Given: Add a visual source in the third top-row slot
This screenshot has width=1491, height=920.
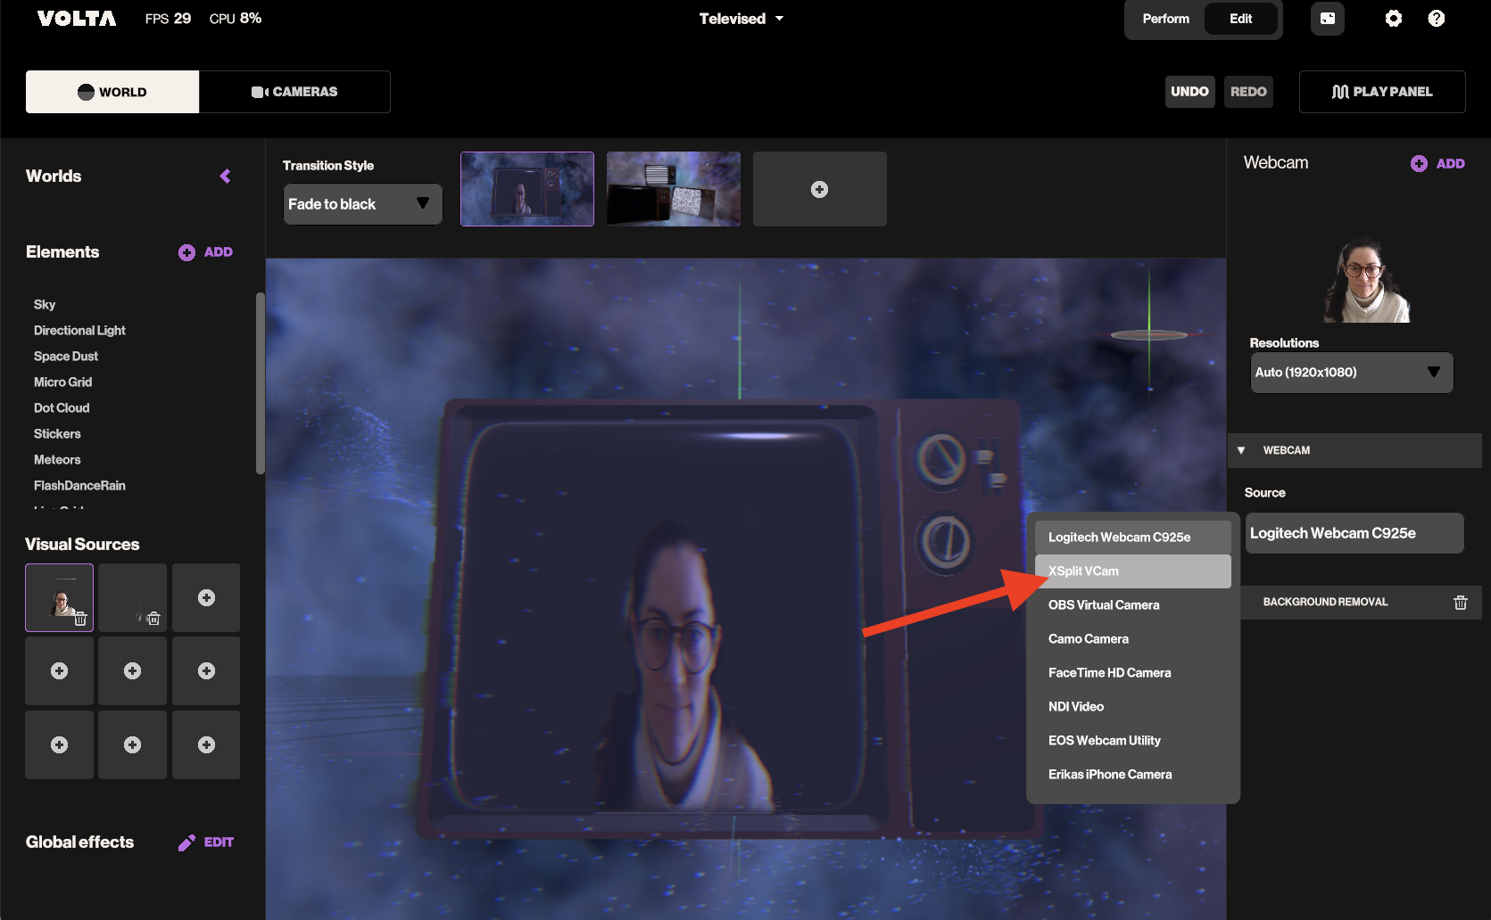Looking at the screenshot, I should [206, 597].
